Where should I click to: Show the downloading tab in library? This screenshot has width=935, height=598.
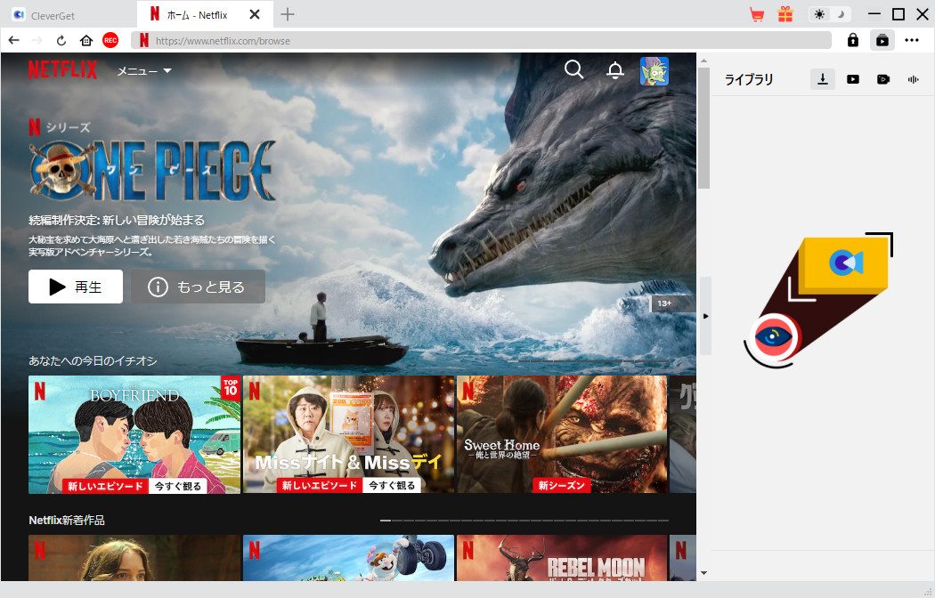click(822, 79)
